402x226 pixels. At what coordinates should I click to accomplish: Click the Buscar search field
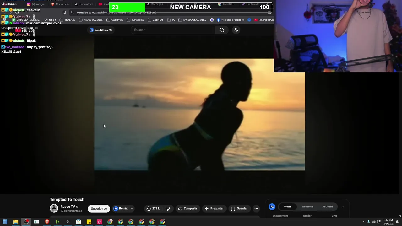(x=173, y=30)
